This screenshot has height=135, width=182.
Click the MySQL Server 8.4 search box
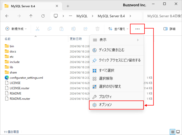point(163,16)
